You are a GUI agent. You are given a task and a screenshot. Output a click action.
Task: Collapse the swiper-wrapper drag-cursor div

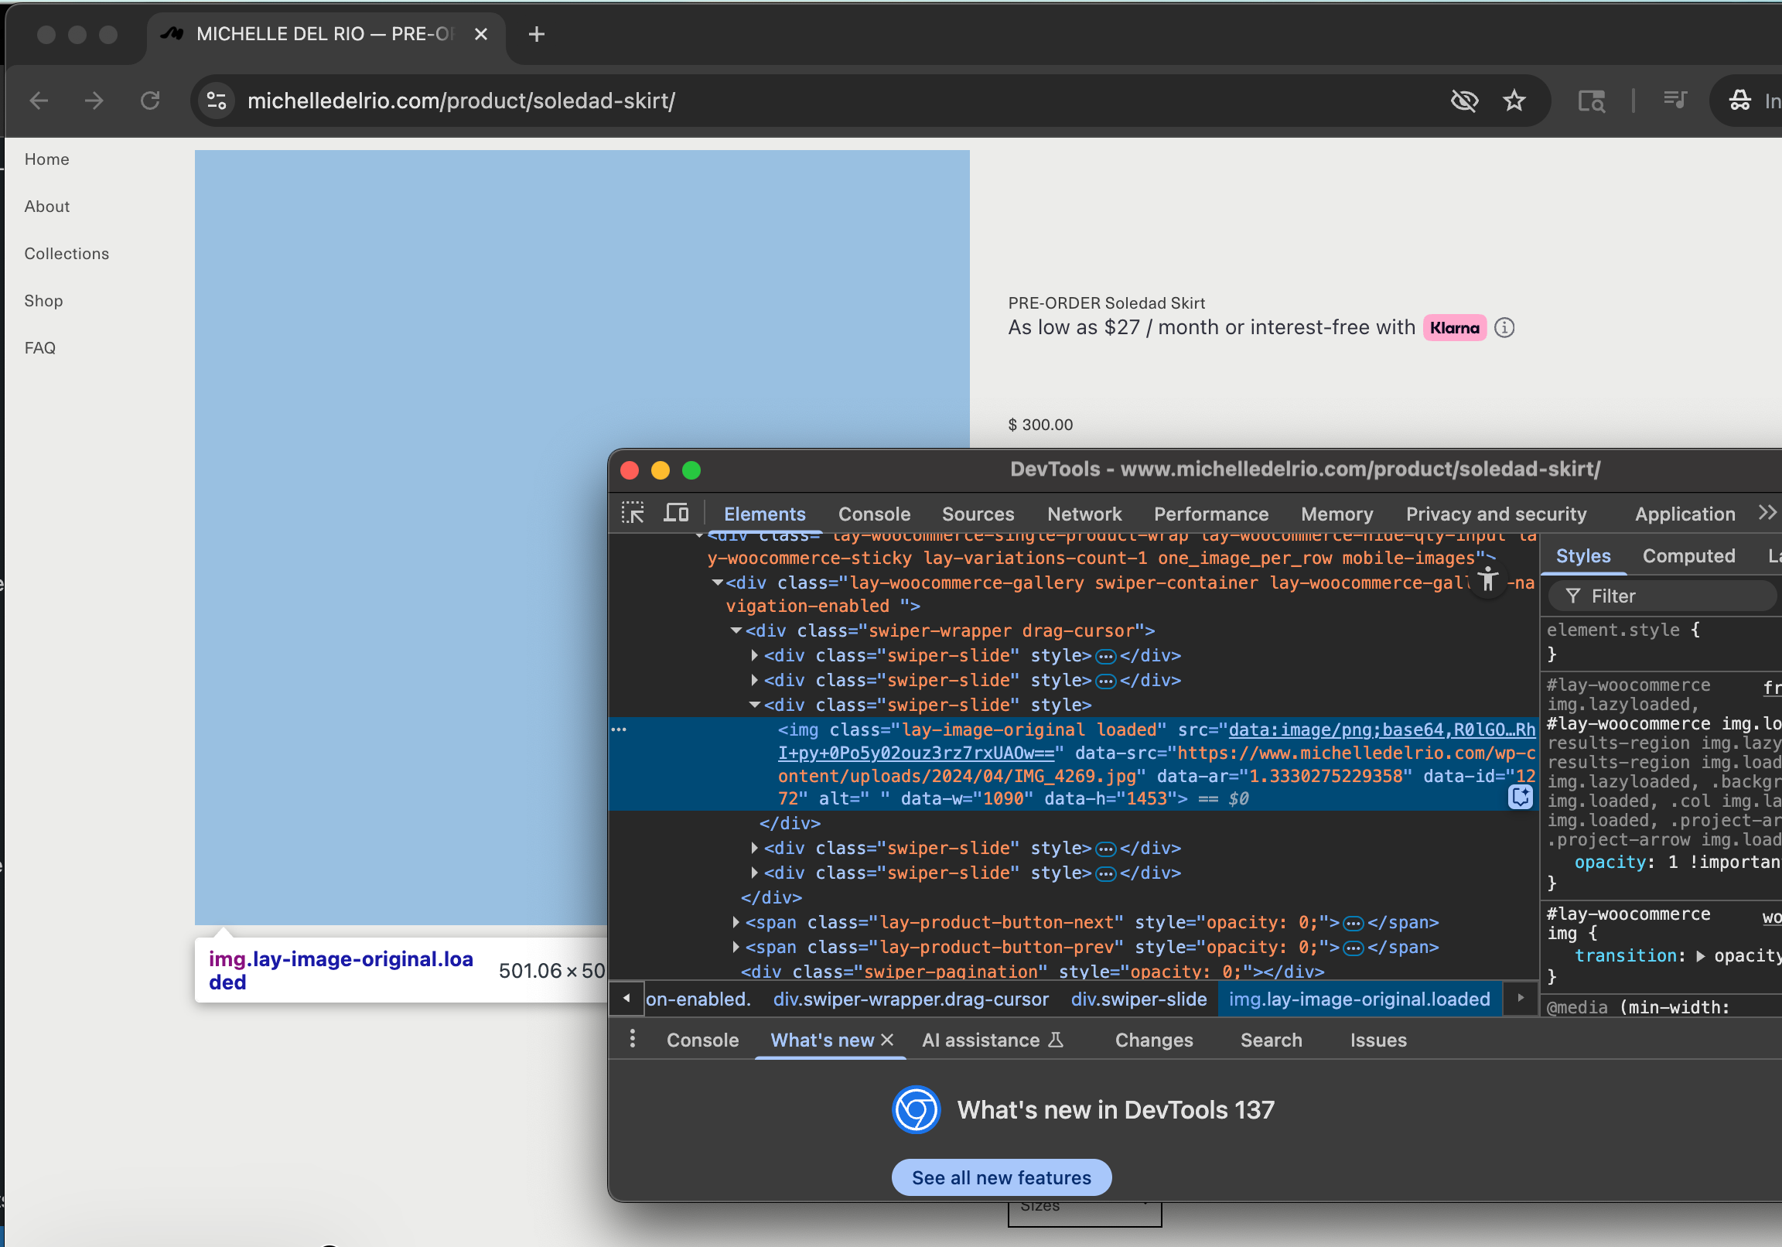tap(736, 630)
